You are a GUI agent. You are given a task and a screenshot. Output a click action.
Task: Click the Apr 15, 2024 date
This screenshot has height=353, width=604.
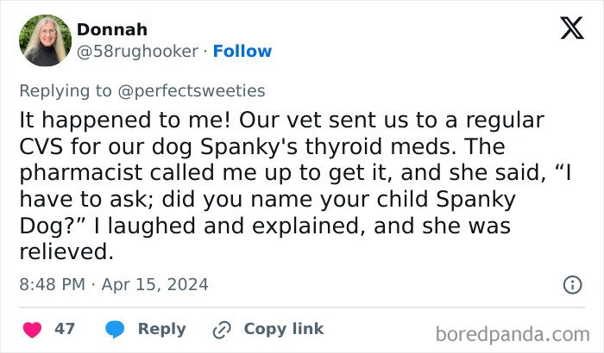(157, 284)
